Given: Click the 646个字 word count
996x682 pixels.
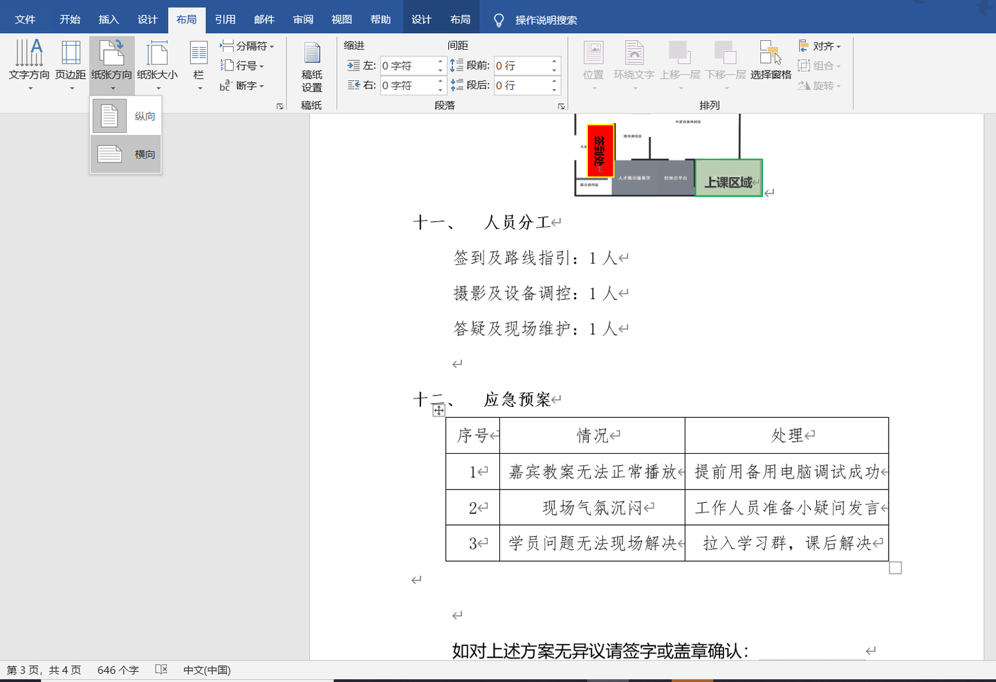Looking at the screenshot, I should coord(118,670).
